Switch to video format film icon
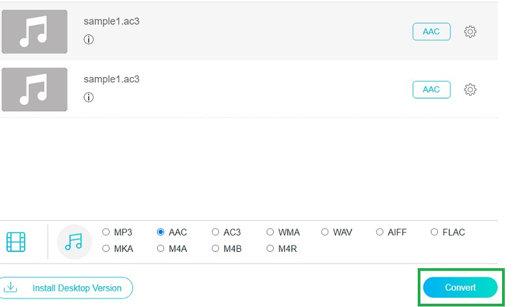Image resolution: width=519 pixels, height=307 pixels. 16,242
